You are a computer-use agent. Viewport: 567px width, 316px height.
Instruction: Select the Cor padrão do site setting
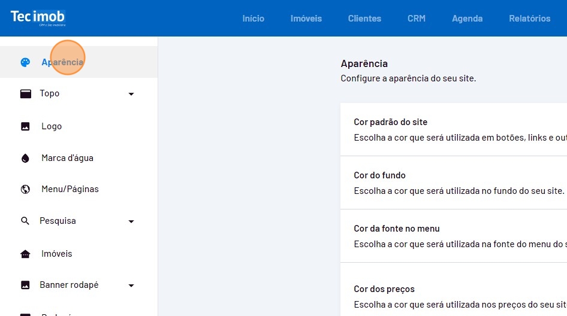453,129
